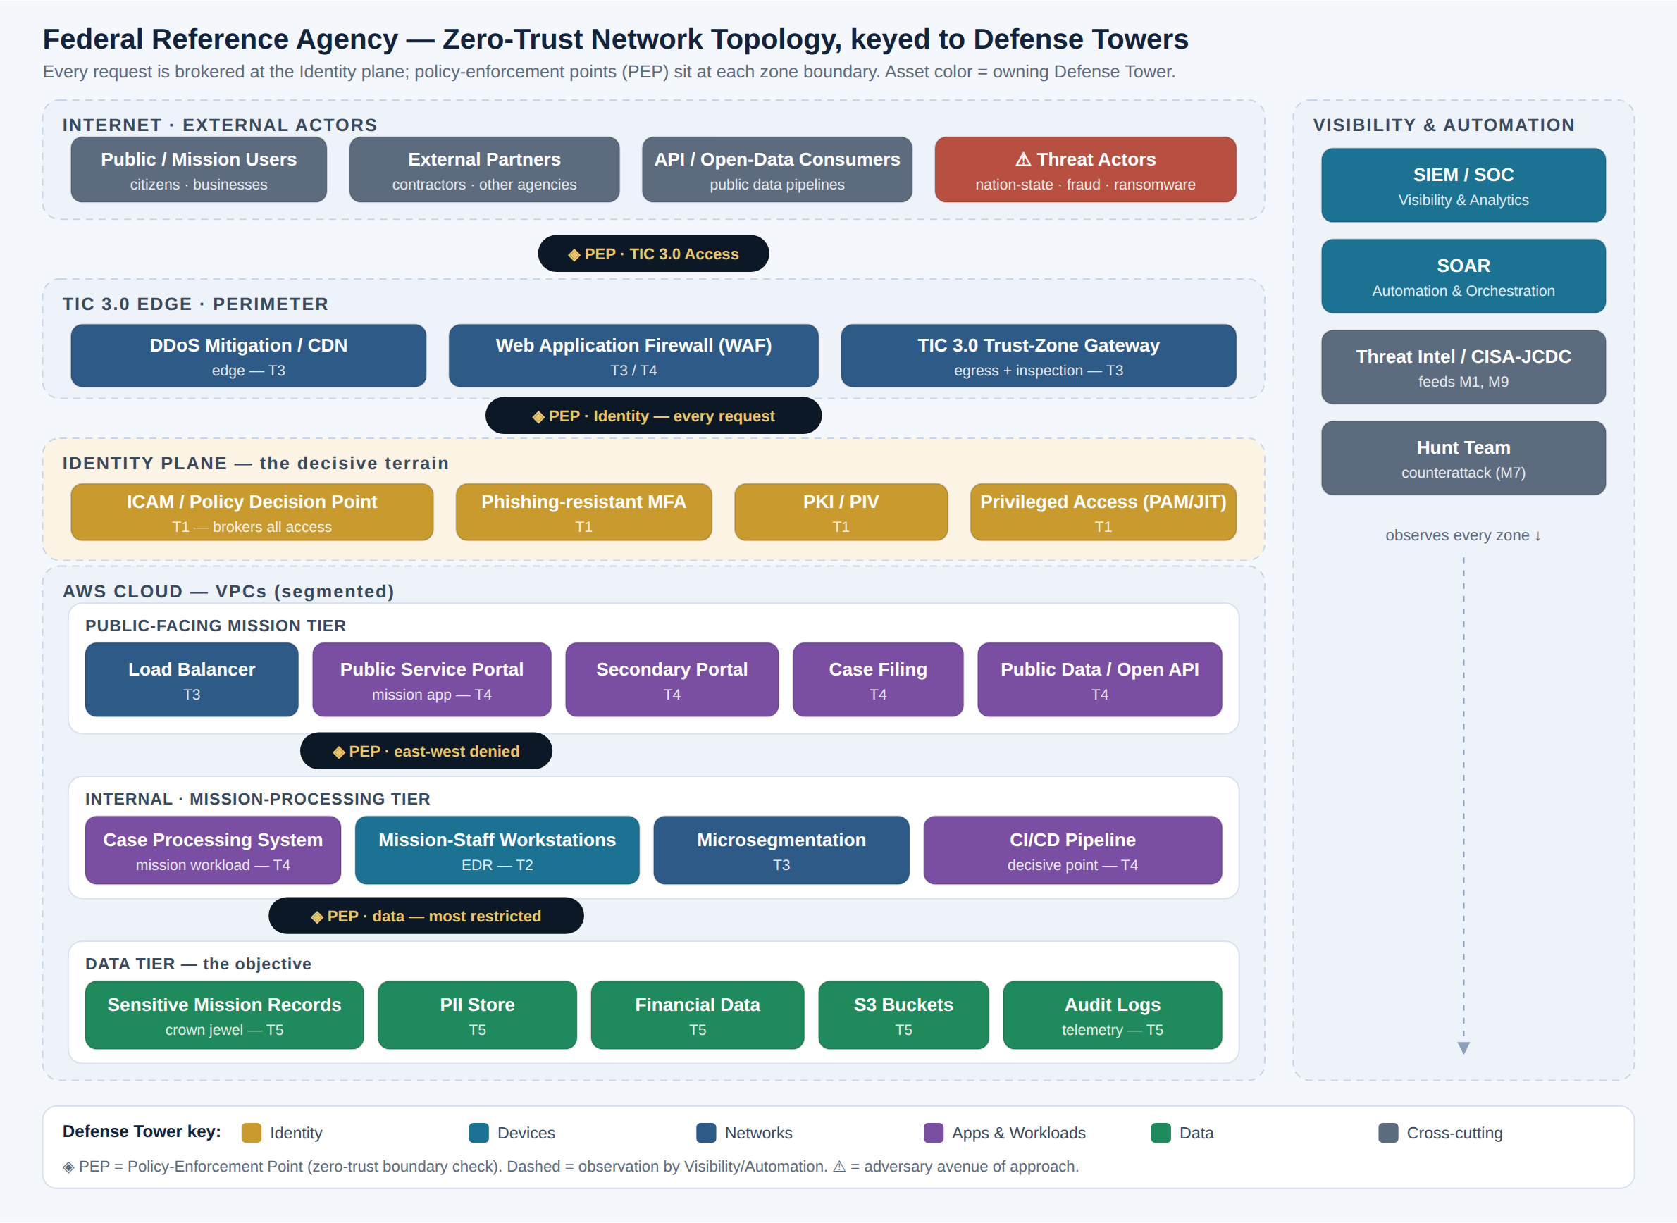Image resolution: width=1677 pixels, height=1223 pixels.
Task: Click the PEP TIC 3.0 Access pill
Action: pos(653,253)
